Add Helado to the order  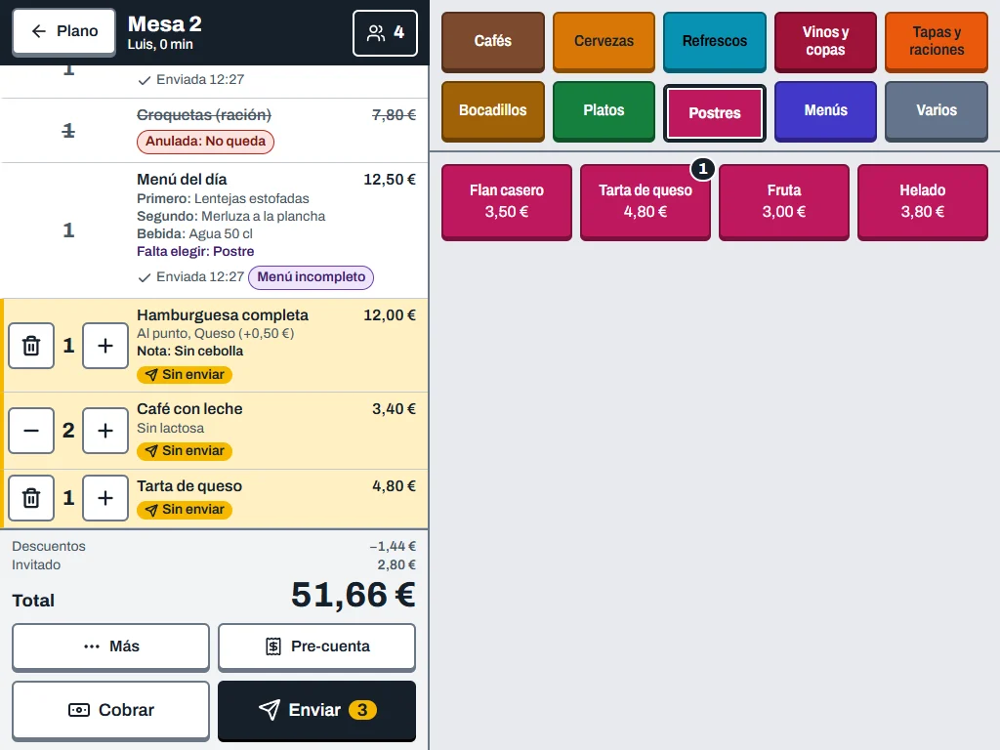[x=923, y=201]
